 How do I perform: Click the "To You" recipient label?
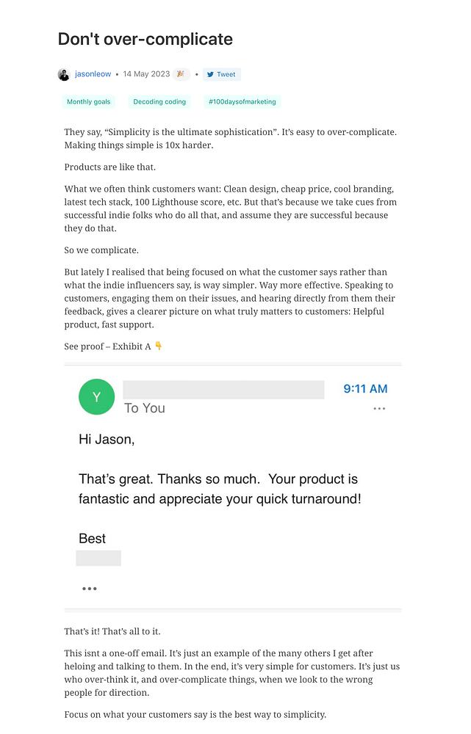(145, 409)
